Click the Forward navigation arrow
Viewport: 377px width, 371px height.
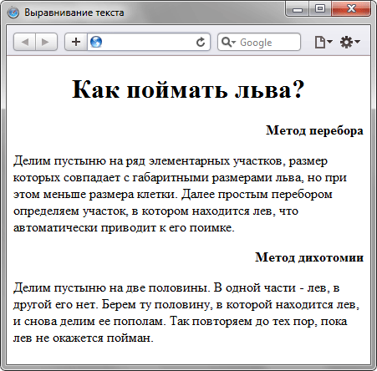(46, 42)
